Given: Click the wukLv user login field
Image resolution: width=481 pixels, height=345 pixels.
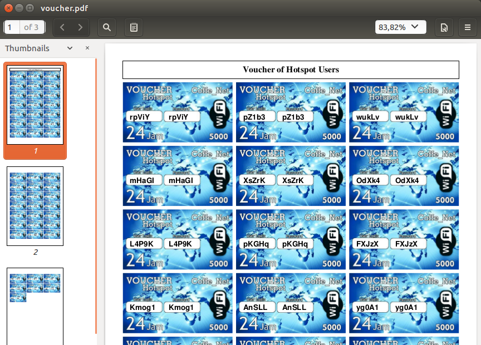Looking at the screenshot, I should coord(370,117).
